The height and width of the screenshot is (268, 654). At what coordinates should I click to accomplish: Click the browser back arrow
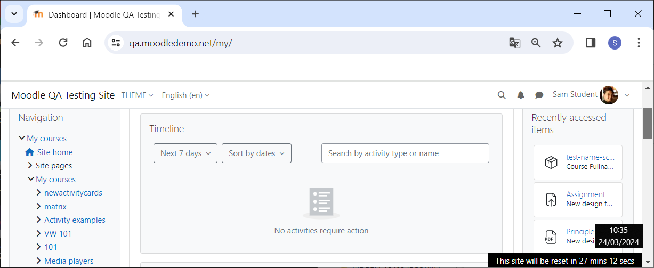pos(15,43)
